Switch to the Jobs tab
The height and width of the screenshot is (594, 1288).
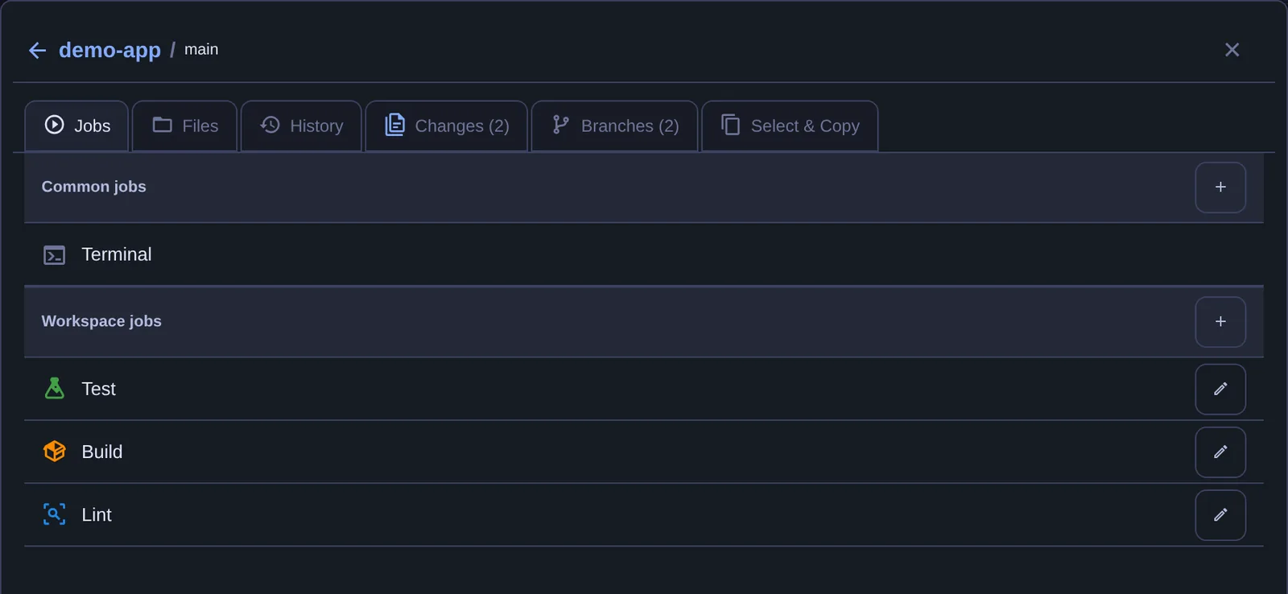coord(77,126)
